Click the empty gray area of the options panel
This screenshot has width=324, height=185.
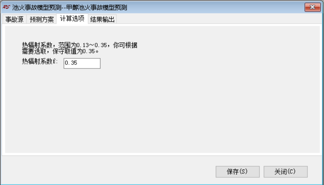click(x=162, y=111)
